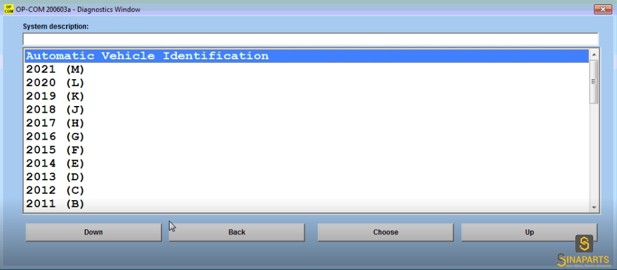The height and width of the screenshot is (270, 617).
Task: Click the Back button
Action: [x=236, y=232]
